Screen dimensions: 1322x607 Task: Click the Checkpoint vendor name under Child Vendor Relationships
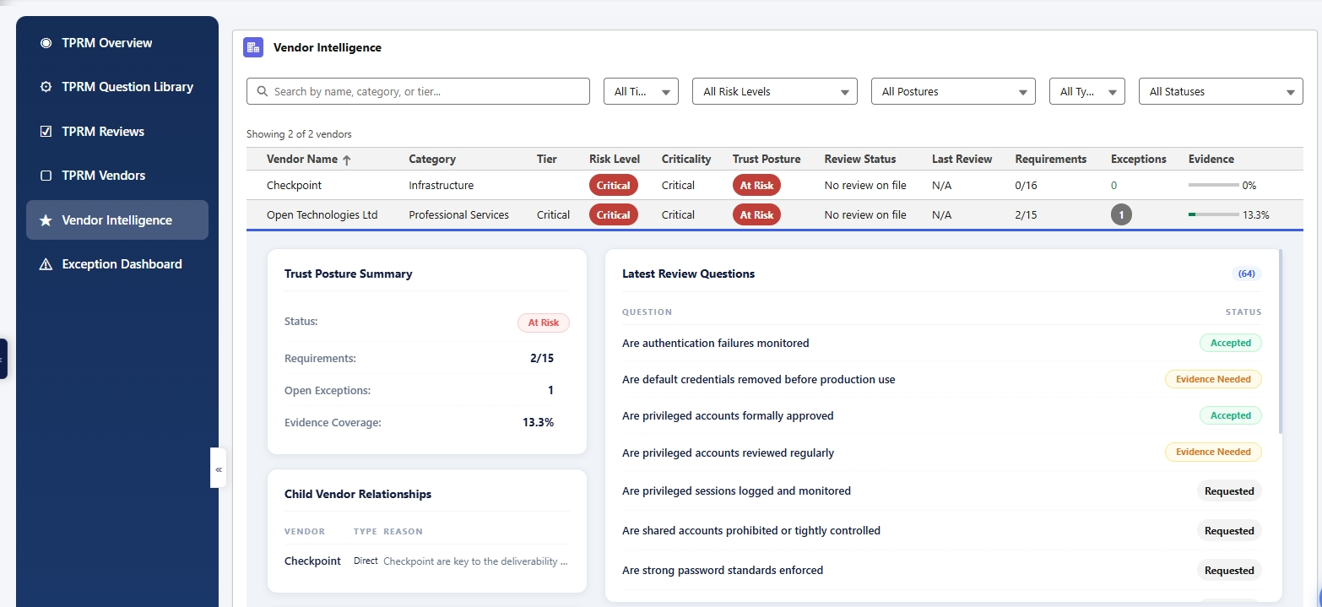click(x=312, y=561)
